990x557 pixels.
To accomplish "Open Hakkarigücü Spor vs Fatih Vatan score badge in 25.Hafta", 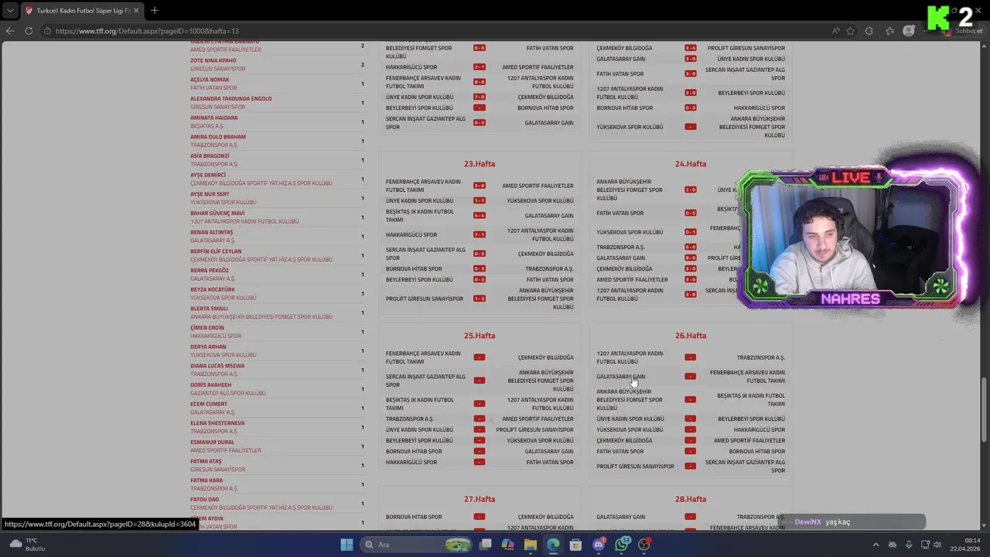I will point(480,463).
